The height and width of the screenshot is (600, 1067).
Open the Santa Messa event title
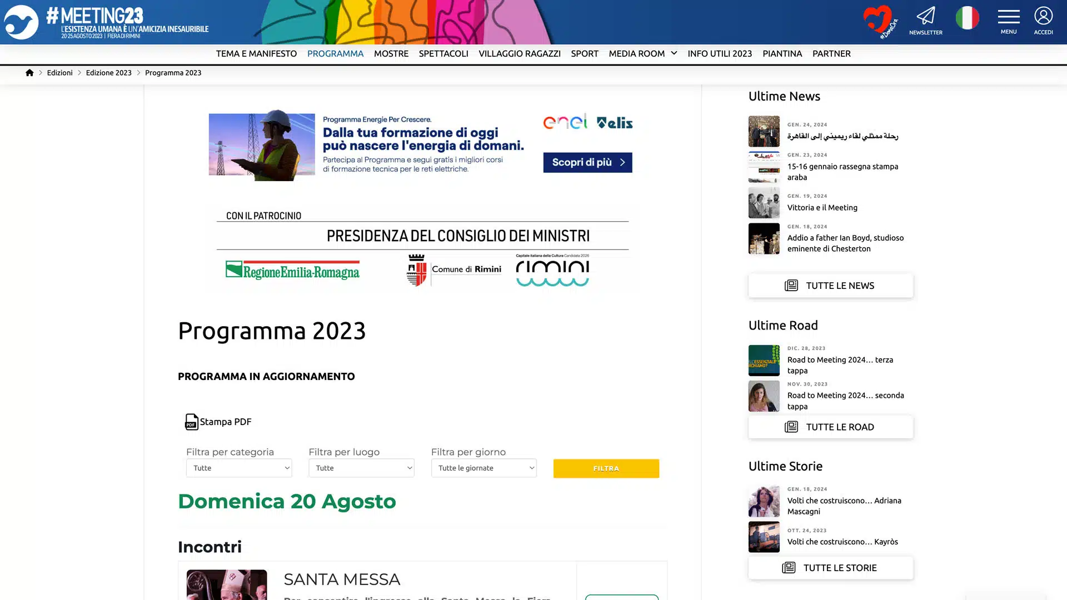[342, 579]
